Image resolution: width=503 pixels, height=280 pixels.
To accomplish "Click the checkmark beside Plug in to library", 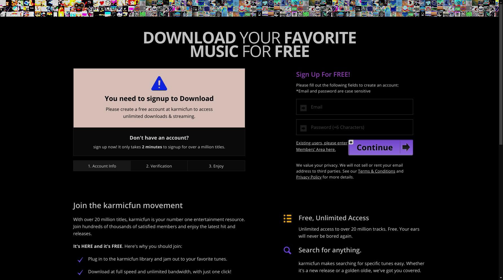I will [x=80, y=260].
